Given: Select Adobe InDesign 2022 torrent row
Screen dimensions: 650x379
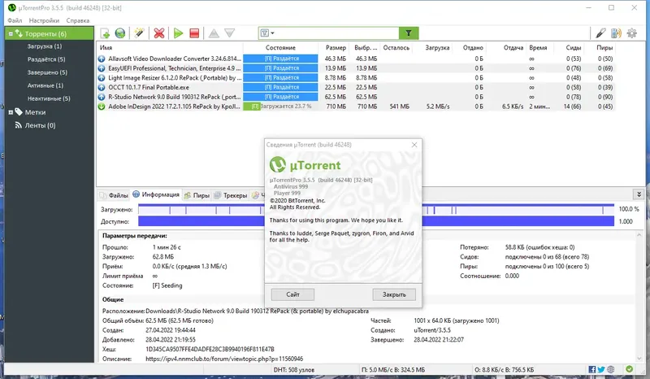Looking at the screenshot, I should click(356, 107).
